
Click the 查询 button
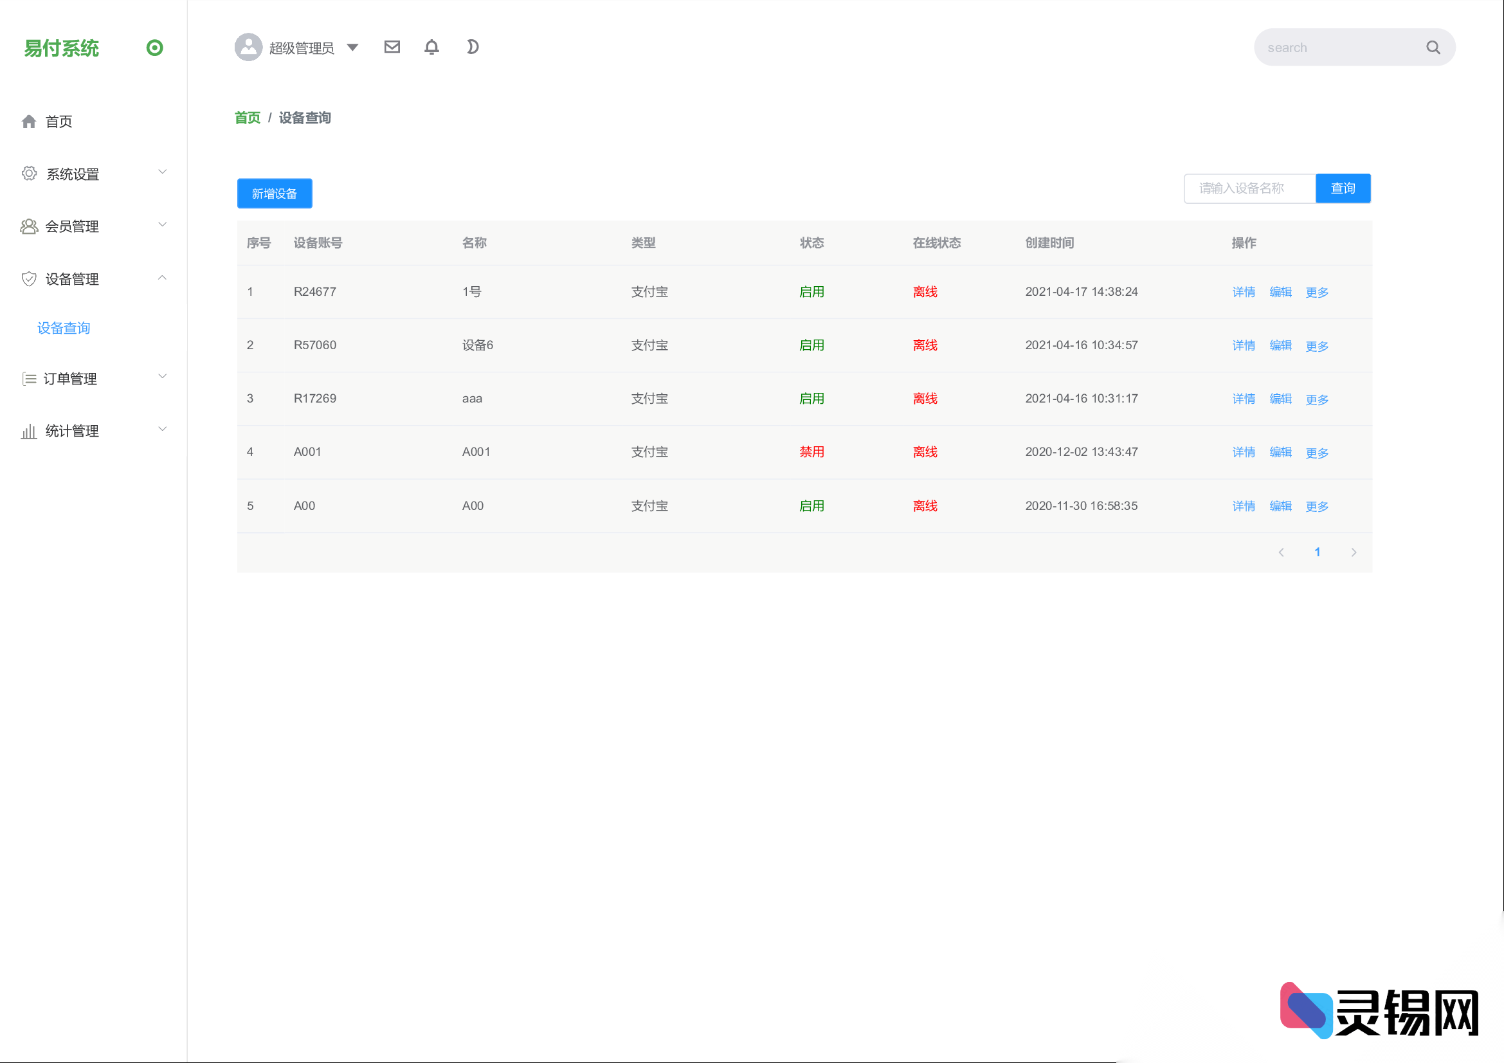1342,188
